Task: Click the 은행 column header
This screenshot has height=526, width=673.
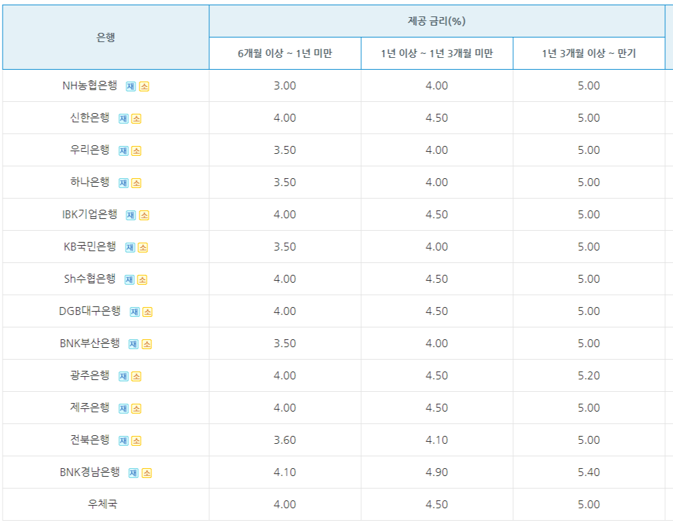Action: tap(105, 37)
